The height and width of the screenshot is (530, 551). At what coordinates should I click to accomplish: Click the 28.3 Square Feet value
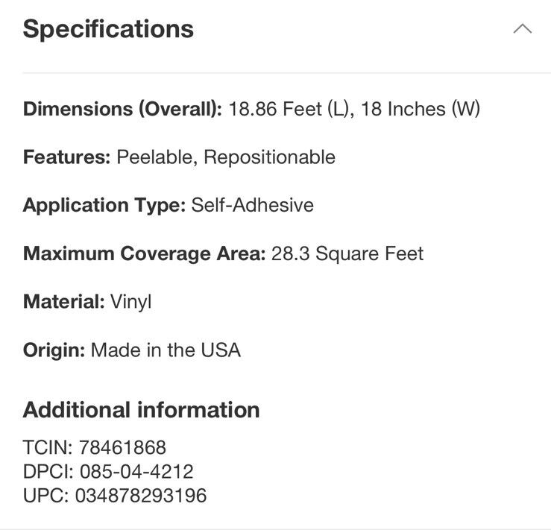[347, 253]
